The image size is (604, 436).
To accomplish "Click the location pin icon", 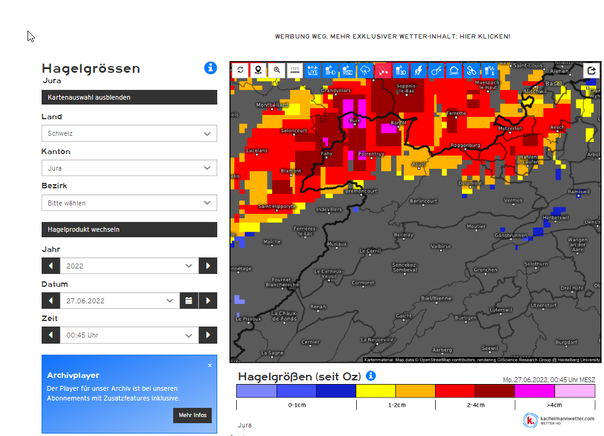I will pyautogui.click(x=258, y=70).
